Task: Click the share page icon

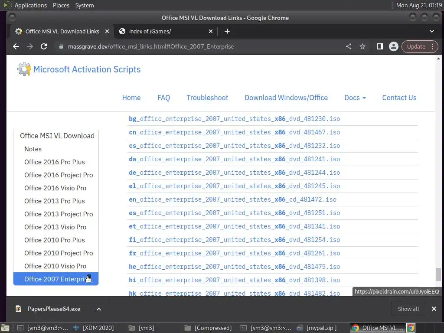Action: pos(349,46)
